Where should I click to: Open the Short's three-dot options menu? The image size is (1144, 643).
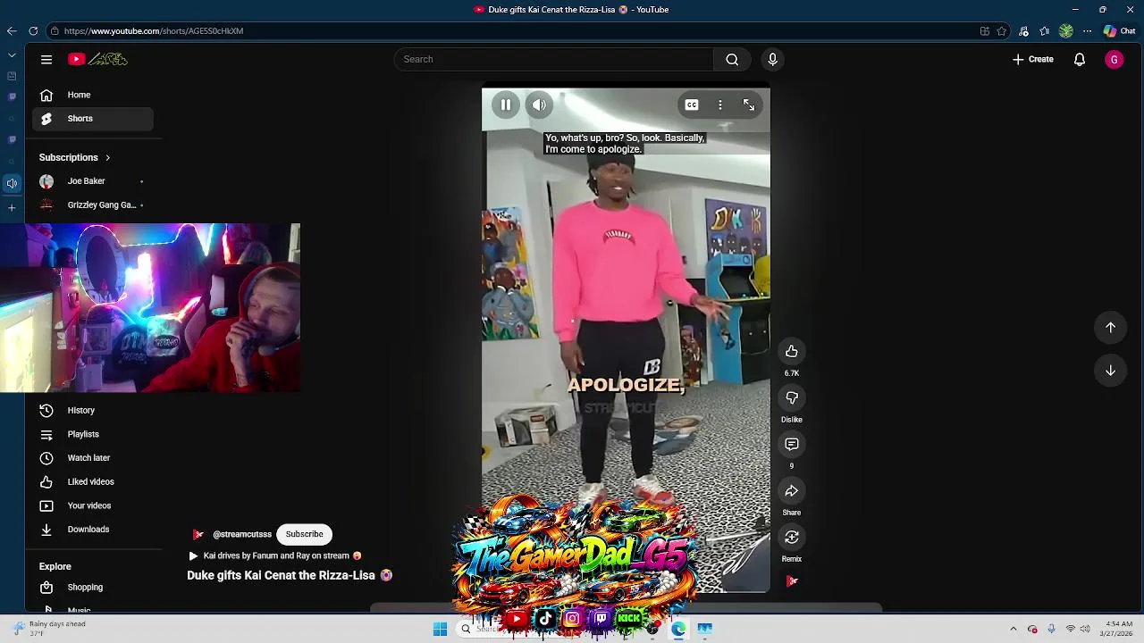point(720,105)
